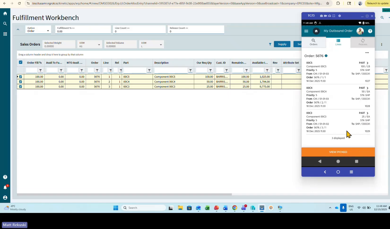The image size is (390, 229).
Task: Tap the bottom back arrow on TC73 device bar
Action: 325,172
